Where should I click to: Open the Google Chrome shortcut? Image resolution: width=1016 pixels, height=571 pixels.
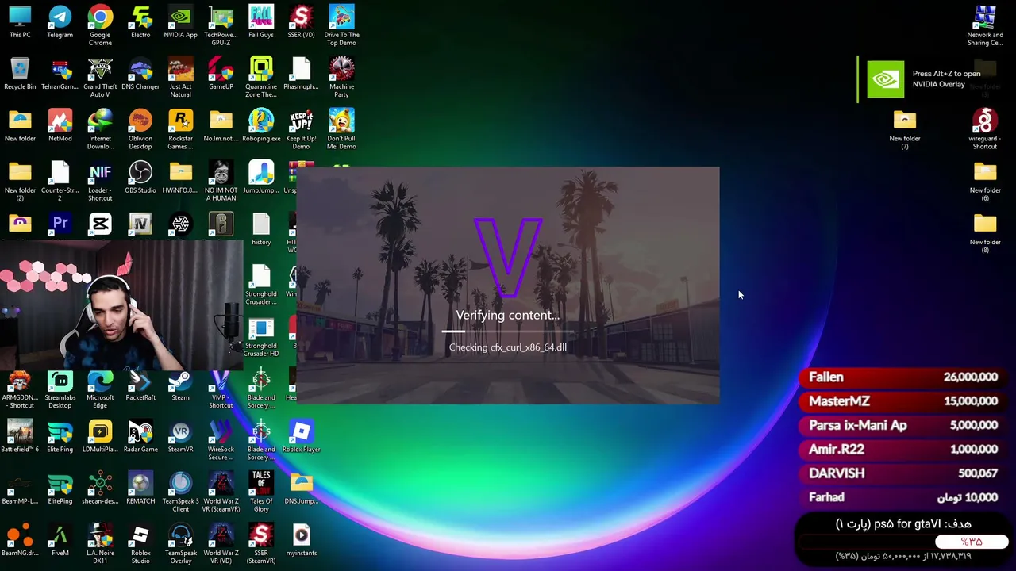point(100,25)
